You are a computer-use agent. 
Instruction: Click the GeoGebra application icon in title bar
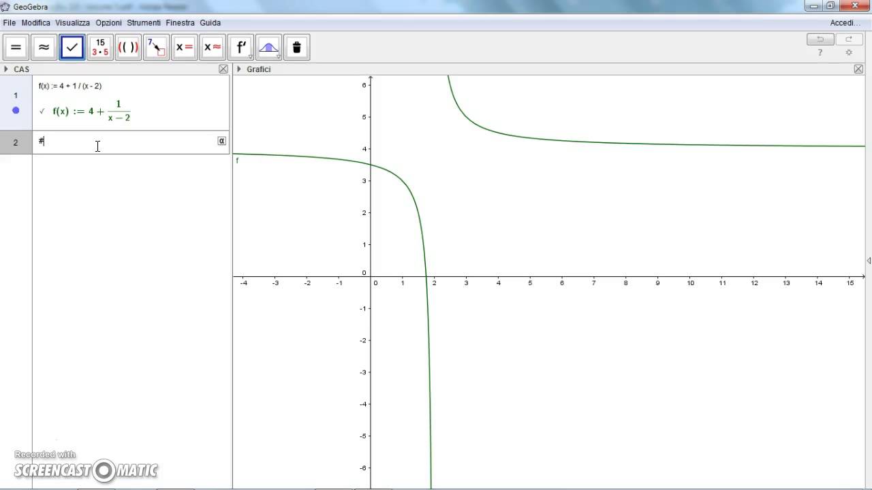[5, 7]
